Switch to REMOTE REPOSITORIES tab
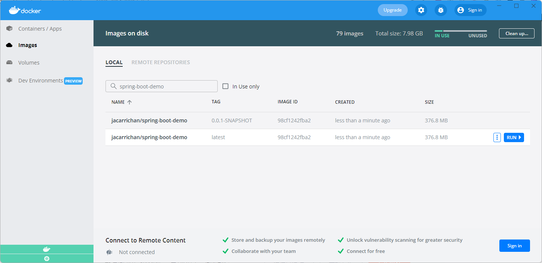Screen dimensions: 542x263 pyautogui.click(x=161, y=62)
